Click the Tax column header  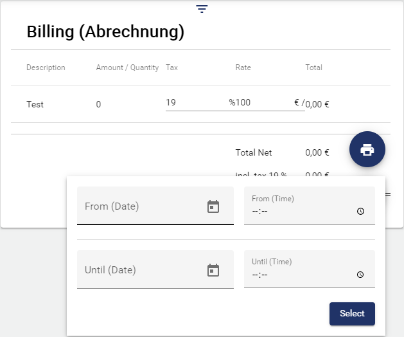[171, 68]
